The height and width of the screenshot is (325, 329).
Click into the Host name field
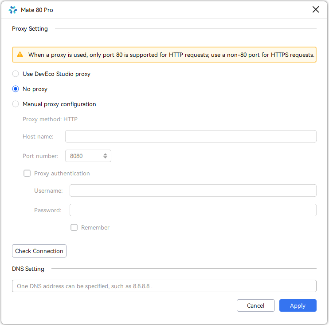[x=191, y=136]
